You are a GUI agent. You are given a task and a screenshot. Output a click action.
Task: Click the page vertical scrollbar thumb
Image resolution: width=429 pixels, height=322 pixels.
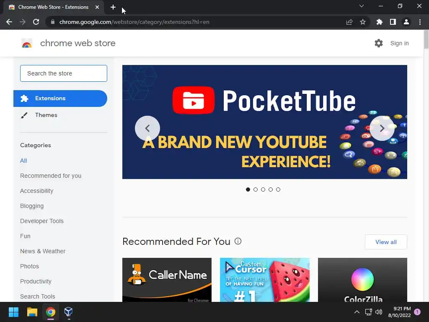(x=426, y=40)
